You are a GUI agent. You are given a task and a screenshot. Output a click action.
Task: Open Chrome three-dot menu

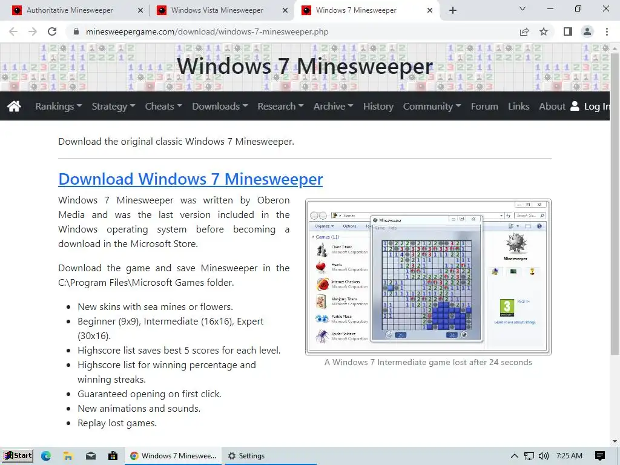[607, 31]
